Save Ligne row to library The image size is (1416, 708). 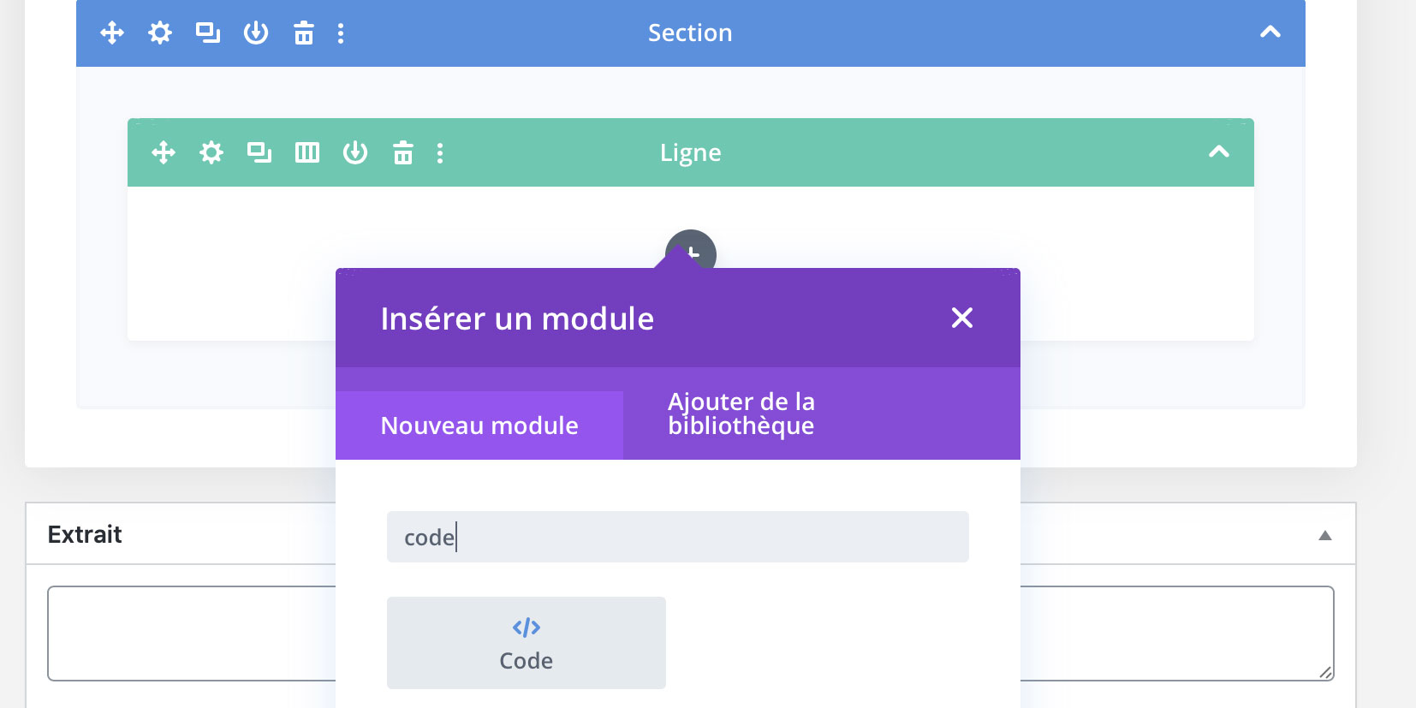point(355,153)
